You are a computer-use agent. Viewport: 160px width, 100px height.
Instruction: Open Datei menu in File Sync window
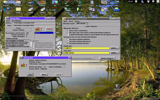pos(65,21)
